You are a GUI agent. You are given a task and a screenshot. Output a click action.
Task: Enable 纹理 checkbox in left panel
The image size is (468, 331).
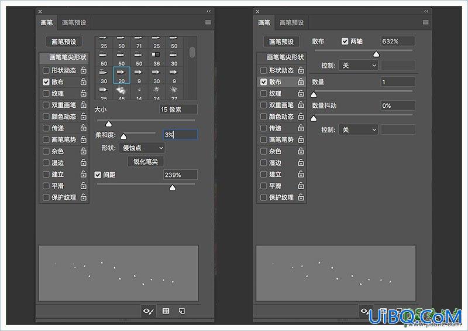[46, 93]
